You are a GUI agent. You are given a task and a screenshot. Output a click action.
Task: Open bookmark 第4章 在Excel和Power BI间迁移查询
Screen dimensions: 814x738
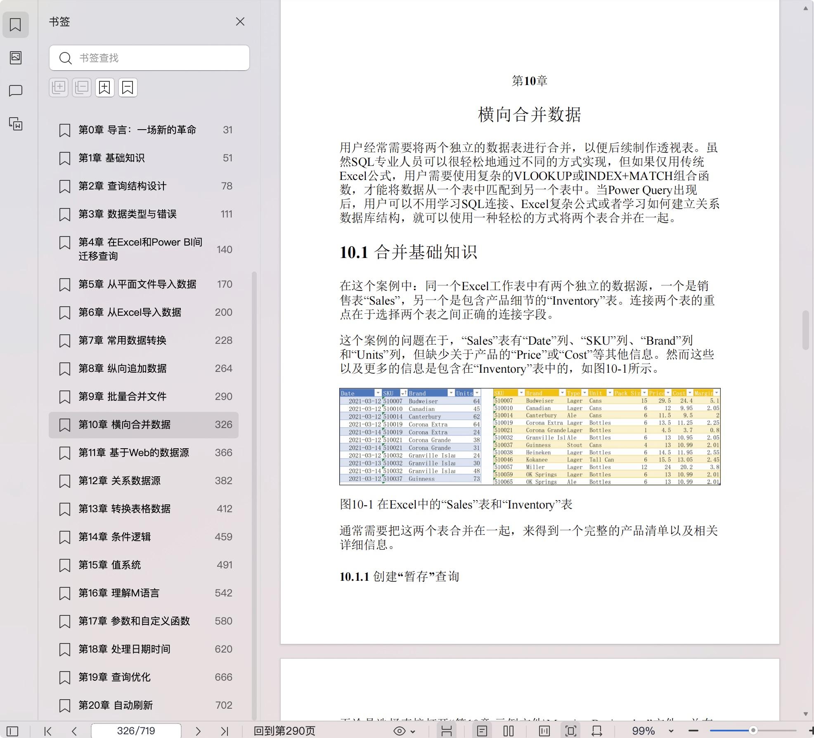[x=144, y=249]
